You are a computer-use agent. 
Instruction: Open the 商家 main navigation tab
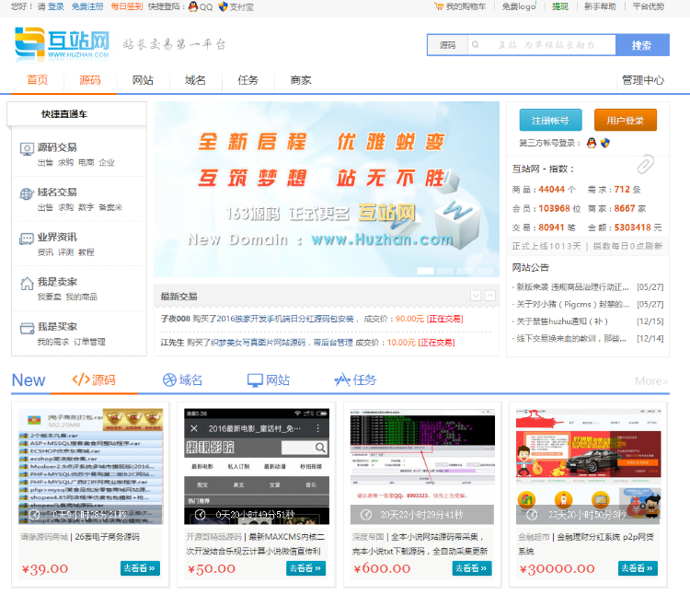(x=301, y=80)
